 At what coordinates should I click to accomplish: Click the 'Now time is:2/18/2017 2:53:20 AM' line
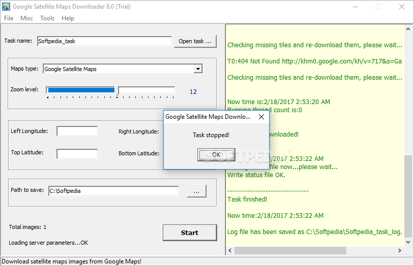click(279, 102)
